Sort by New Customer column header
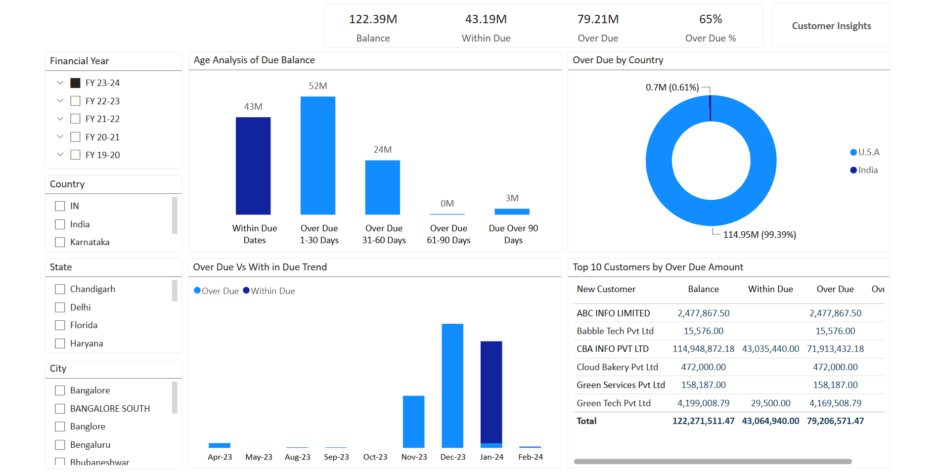 pyautogui.click(x=606, y=289)
